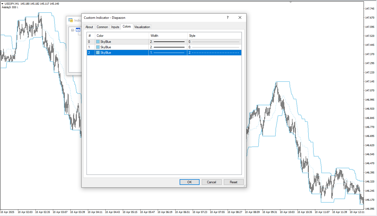Click the USDJPY,M1 chart symbol label

pos(12,4)
